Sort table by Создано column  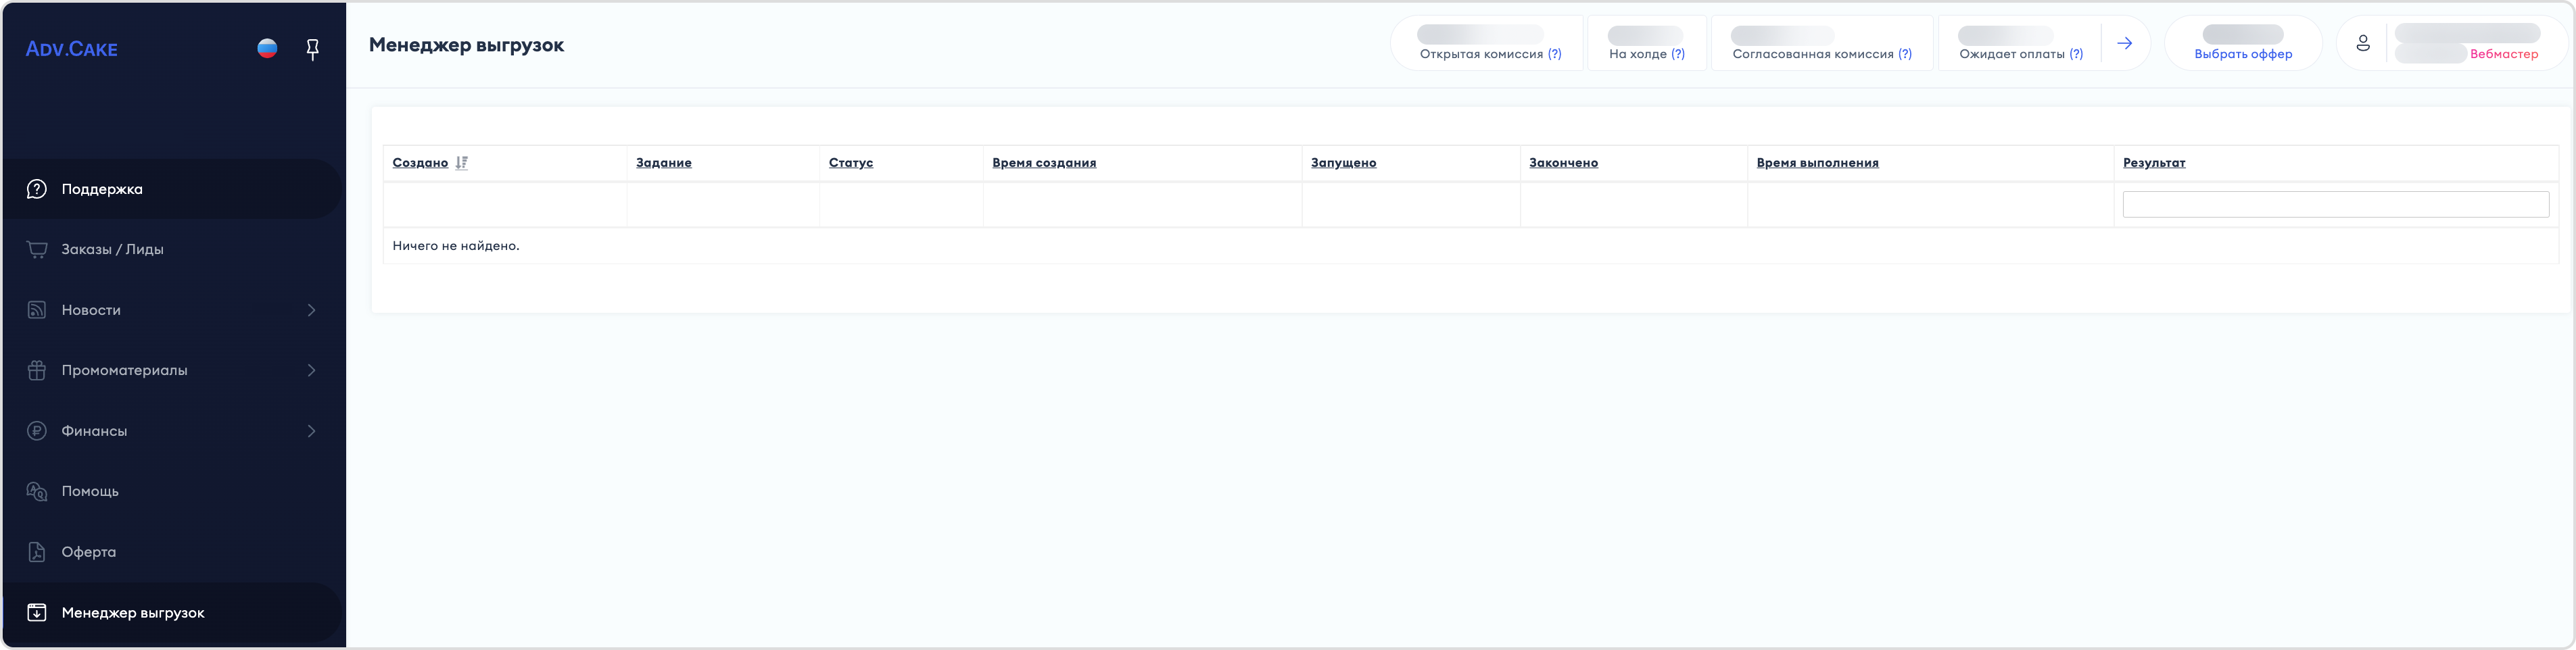pyautogui.click(x=420, y=163)
